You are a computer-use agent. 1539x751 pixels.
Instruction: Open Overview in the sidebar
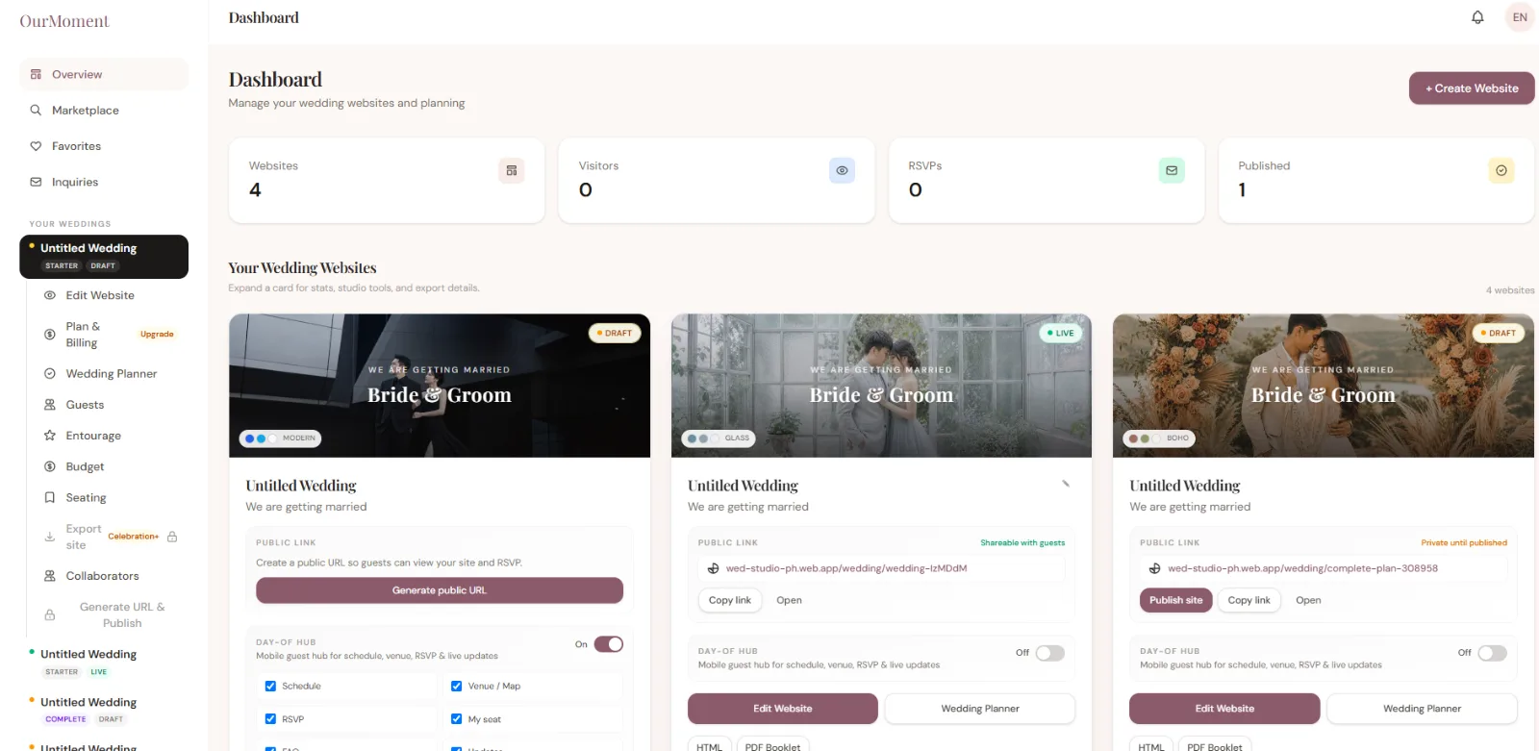104,74
